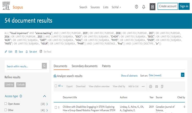192x113 pixels.
Task: Collapse the Access type filter section
Action: click(44, 96)
